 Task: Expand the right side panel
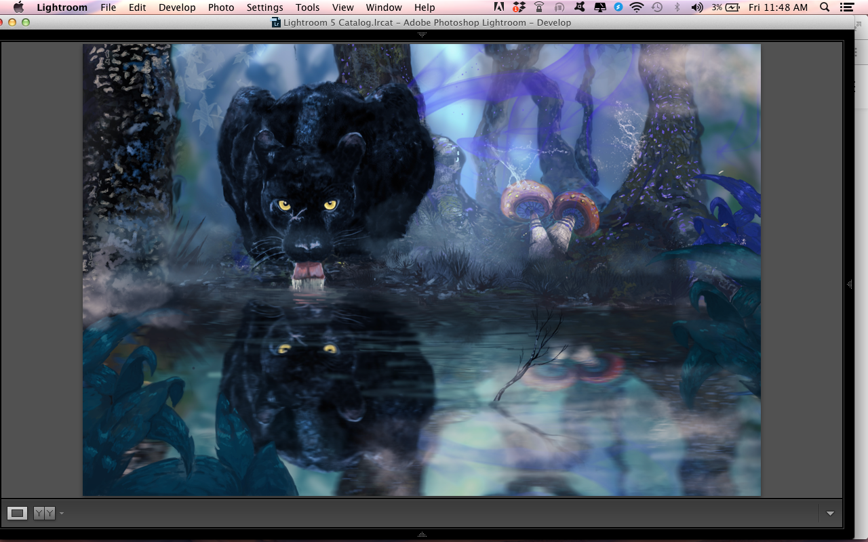tap(850, 285)
